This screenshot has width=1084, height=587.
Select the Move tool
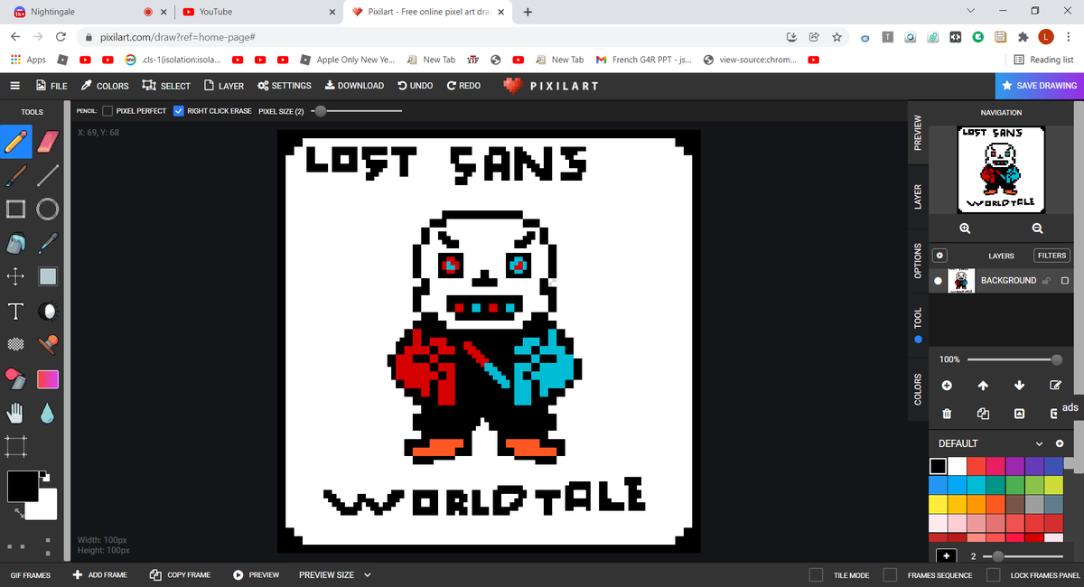click(14, 275)
